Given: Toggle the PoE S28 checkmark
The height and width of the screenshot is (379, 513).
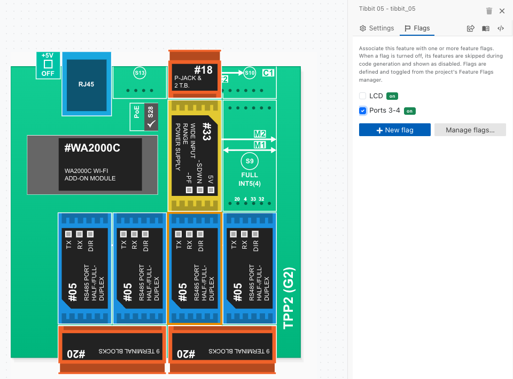Looking at the screenshot, I should [x=151, y=117].
